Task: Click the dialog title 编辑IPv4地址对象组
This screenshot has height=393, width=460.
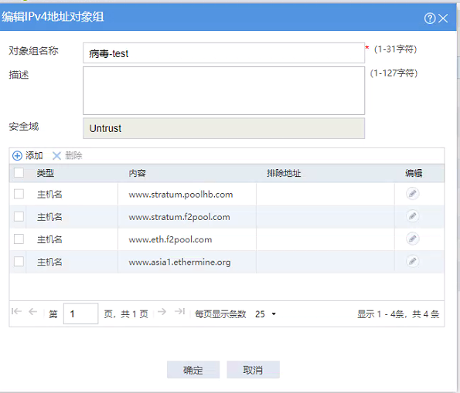Action: 53,17
